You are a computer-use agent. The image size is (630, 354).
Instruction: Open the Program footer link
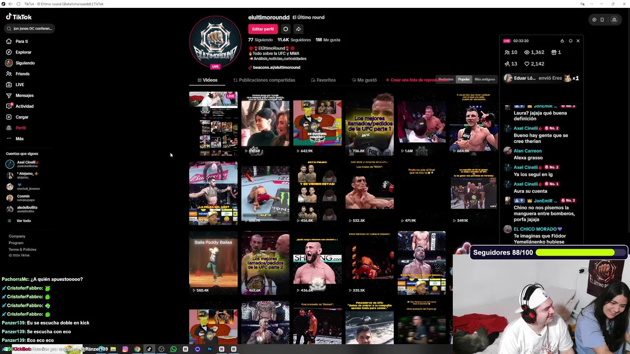point(16,243)
